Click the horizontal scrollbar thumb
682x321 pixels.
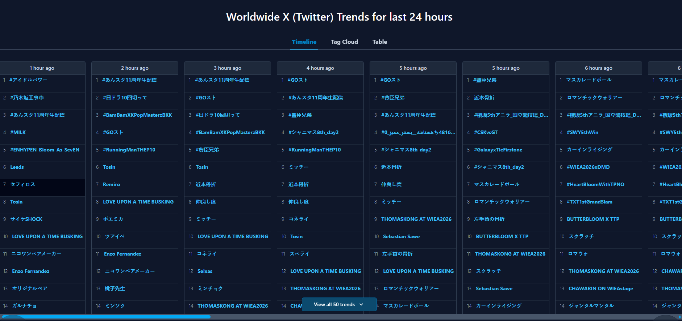click(106, 317)
